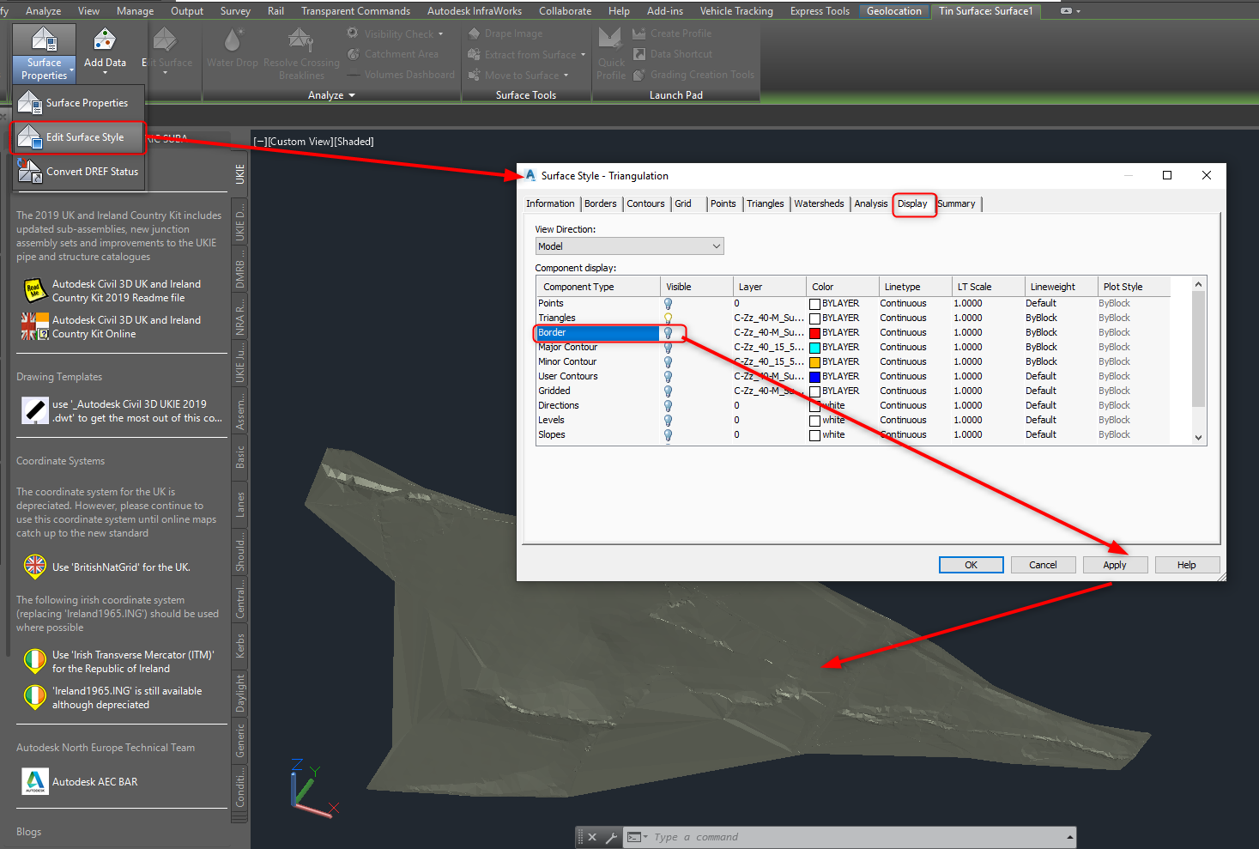Click the Cancel button
The image size is (1259, 849).
pos(1043,565)
